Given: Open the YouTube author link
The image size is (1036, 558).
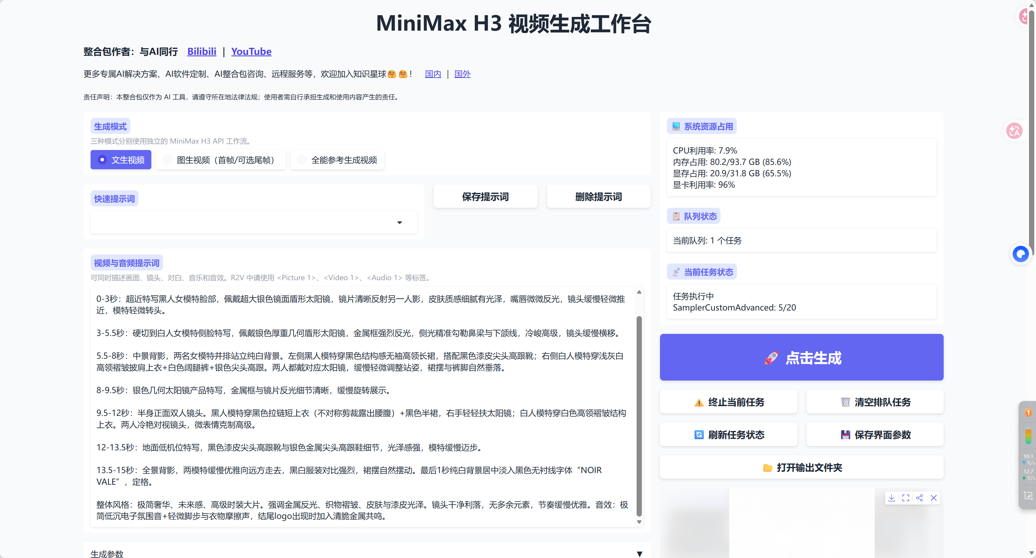Looking at the screenshot, I should coord(251,51).
